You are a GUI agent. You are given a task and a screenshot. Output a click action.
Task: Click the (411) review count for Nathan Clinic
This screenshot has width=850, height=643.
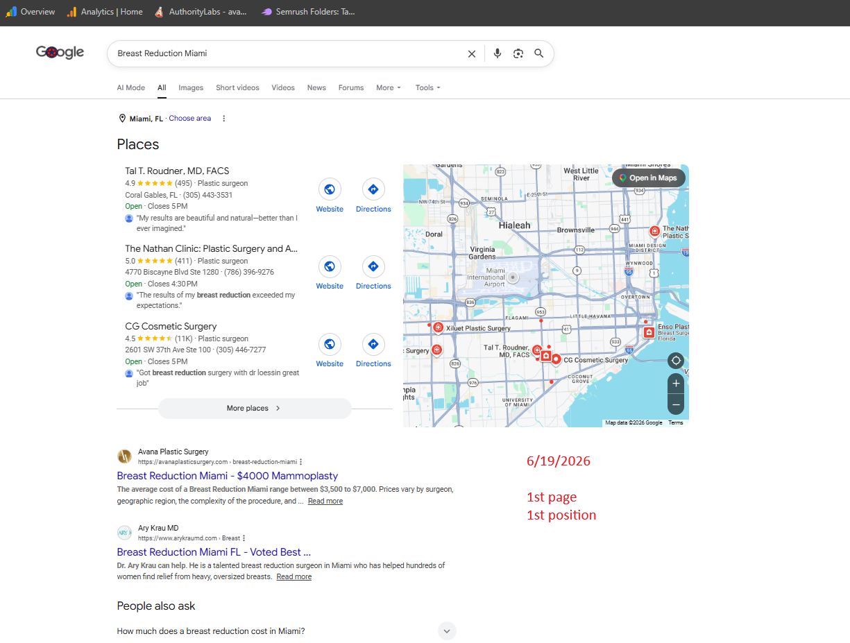click(183, 262)
